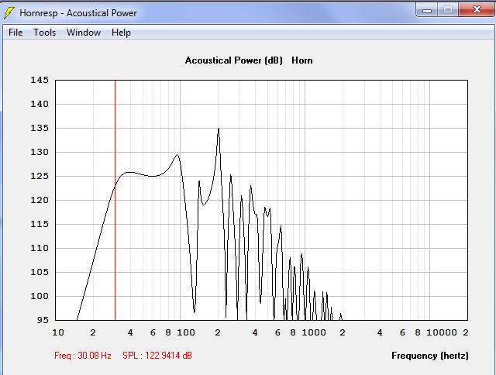The image size is (496, 375).
Task: Open the Help menu
Action: [x=121, y=33]
